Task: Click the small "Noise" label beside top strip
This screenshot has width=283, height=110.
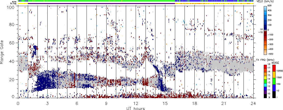Action: (x=15, y=1)
